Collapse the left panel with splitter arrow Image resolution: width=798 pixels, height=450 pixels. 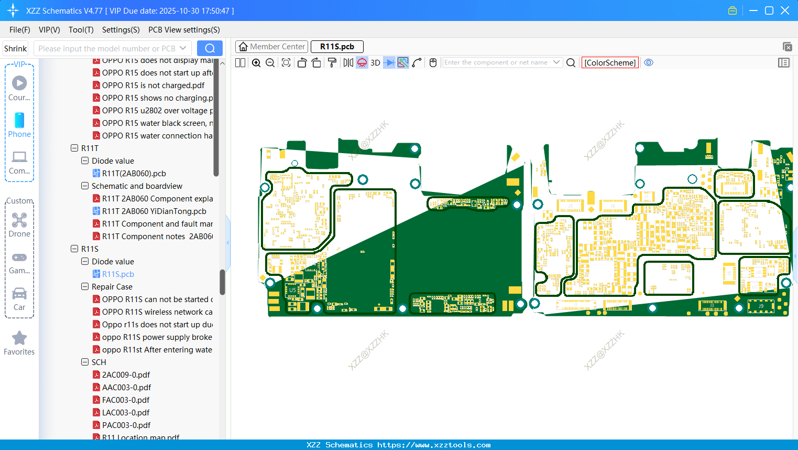(228, 243)
